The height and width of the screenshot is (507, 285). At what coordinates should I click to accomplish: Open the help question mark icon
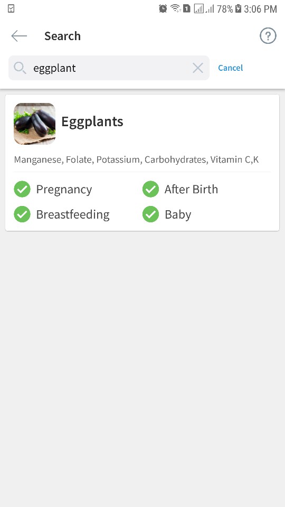[268, 35]
